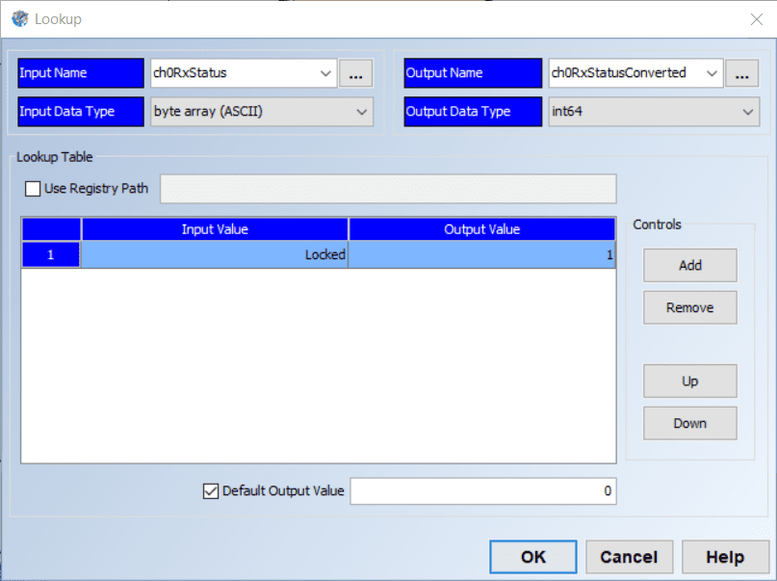
Task: Open Input Name browse ellipsis button
Action: (x=356, y=73)
